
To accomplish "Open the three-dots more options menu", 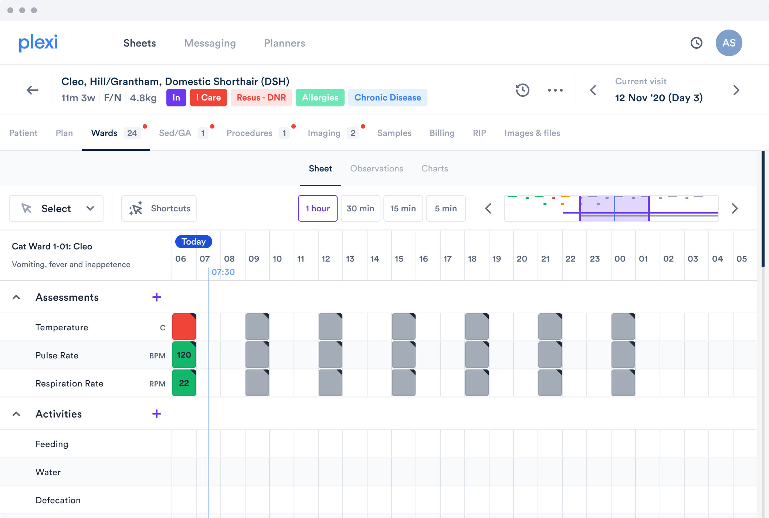I will pos(555,90).
